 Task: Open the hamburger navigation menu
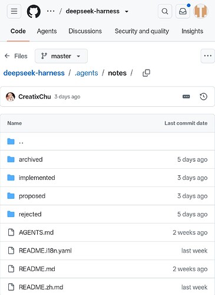tap(14, 11)
